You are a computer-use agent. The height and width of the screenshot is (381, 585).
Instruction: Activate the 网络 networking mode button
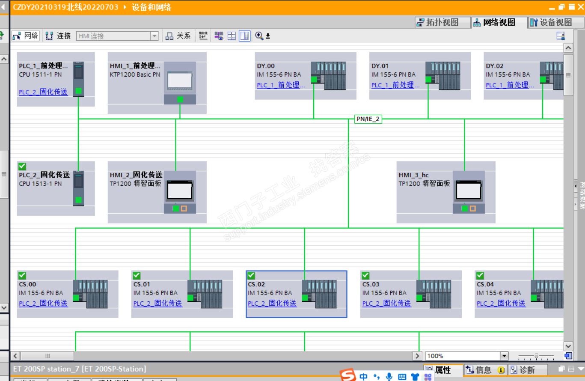(26, 36)
